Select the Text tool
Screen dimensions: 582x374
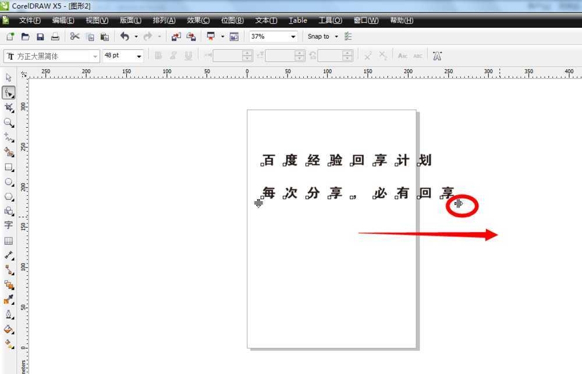8,225
